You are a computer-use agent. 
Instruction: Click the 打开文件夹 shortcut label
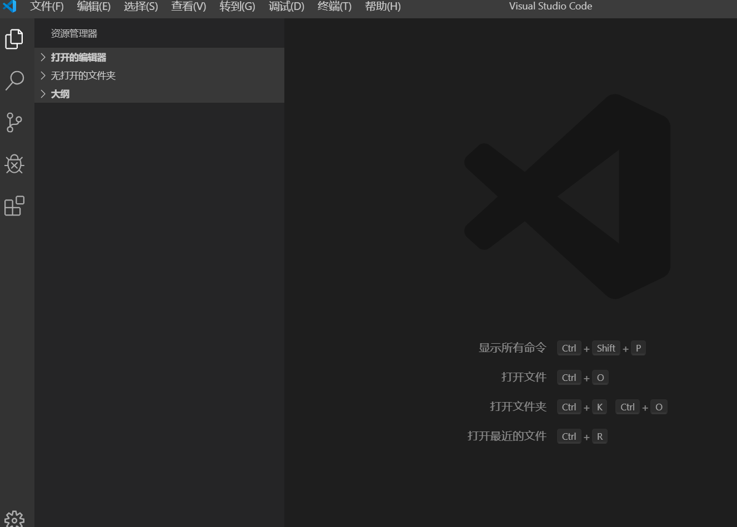(518, 406)
